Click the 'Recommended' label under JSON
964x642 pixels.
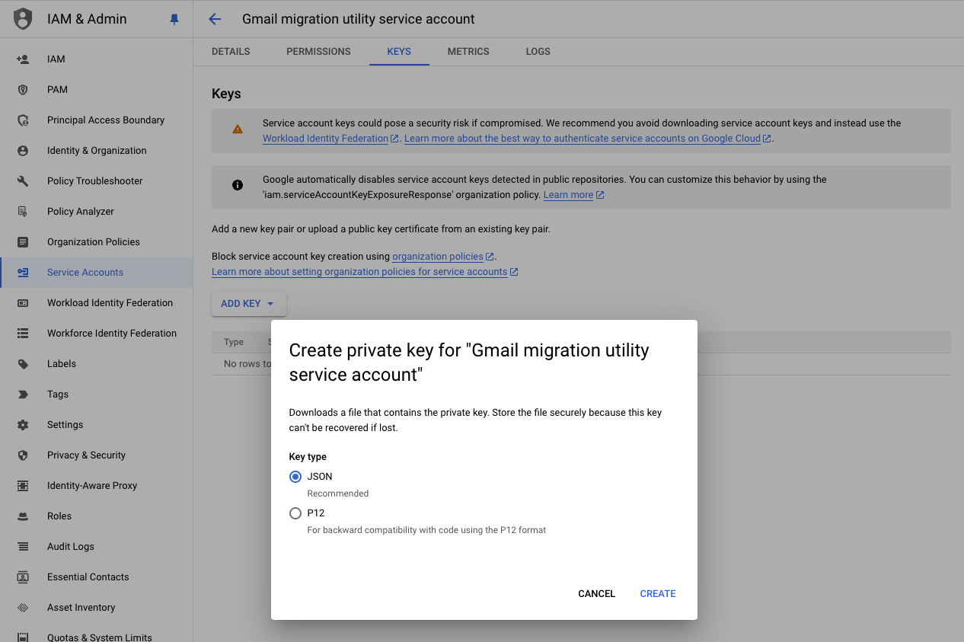(x=338, y=493)
